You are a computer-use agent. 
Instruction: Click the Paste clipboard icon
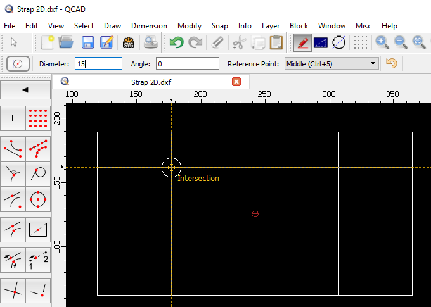[x=276, y=42]
